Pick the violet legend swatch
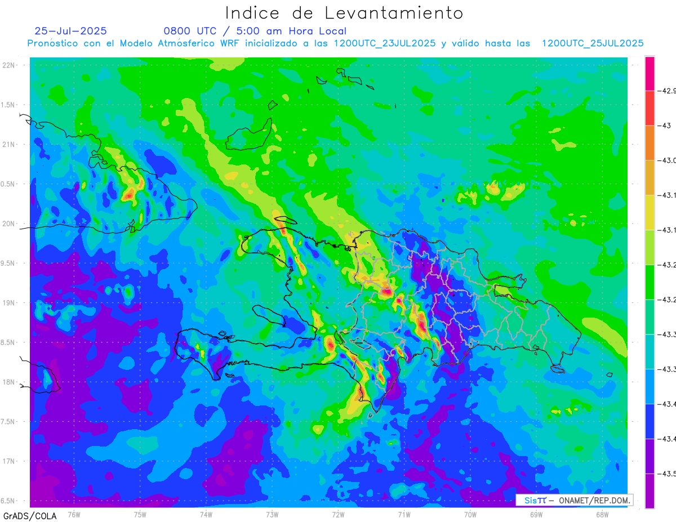The width and height of the screenshot is (676, 522). [650, 456]
